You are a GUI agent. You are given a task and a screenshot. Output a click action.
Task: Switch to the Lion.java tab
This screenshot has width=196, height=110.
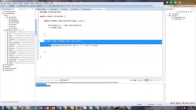65,9
